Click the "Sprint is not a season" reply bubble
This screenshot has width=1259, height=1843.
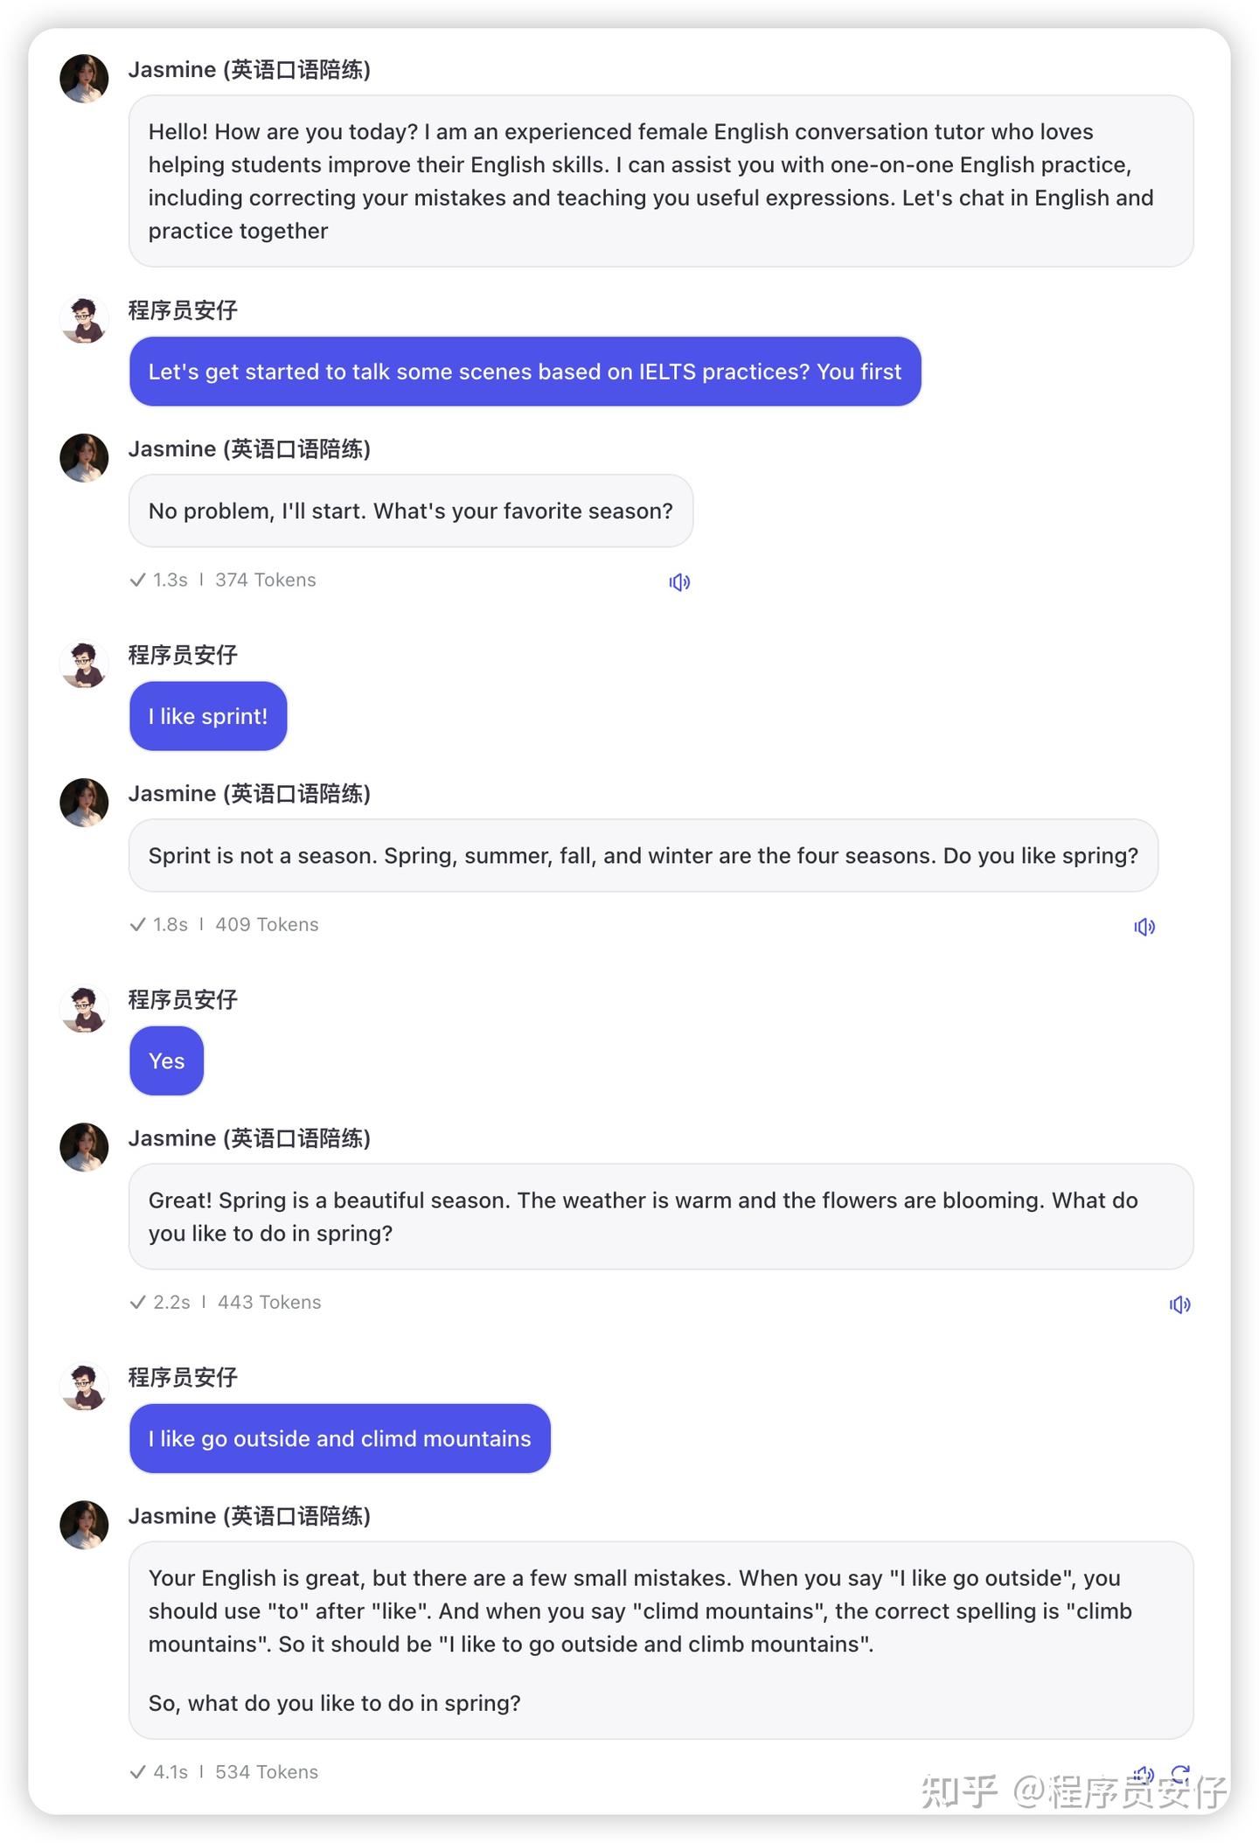[643, 855]
